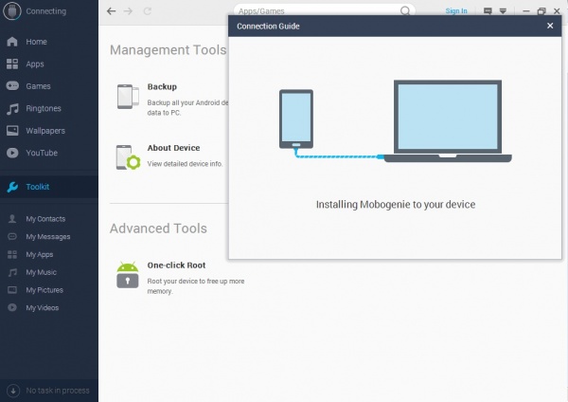The height and width of the screenshot is (402, 568).
Task: Click the download tasks arrow icon
Action: click(13, 391)
